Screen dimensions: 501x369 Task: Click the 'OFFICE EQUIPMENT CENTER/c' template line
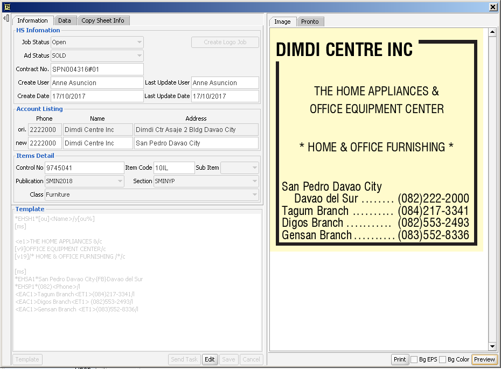point(60,249)
